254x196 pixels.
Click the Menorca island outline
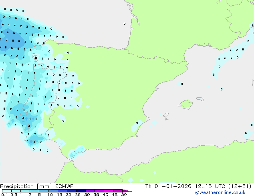pyautogui.click(x=200, y=99)
